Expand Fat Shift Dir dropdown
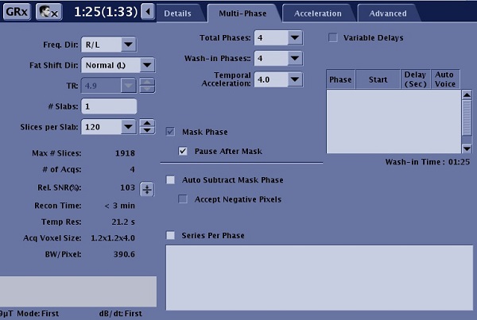The image size is (477, 320). (147, 65)
